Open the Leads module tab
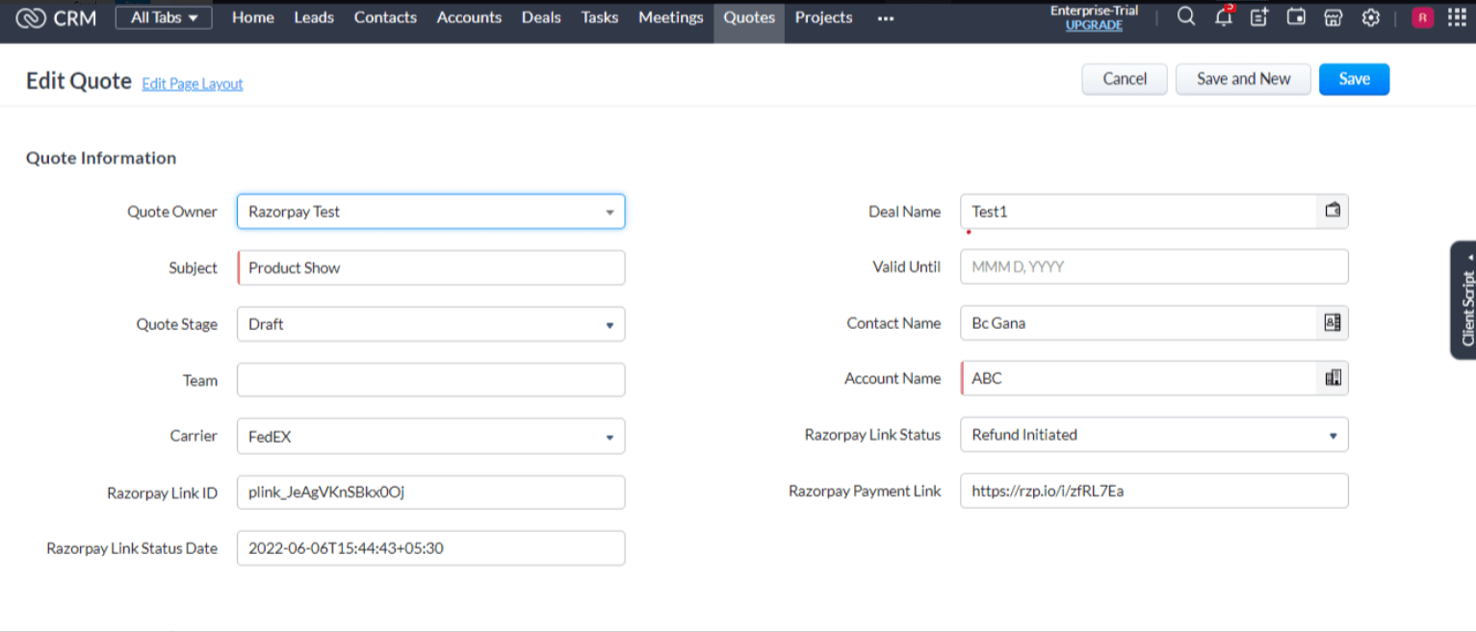Image resolution: width=1476 pixels, height=632 pixels. (314, 17)
